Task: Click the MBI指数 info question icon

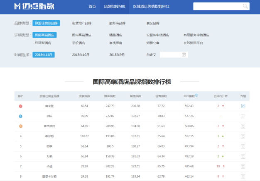Action: coord(196,95)
